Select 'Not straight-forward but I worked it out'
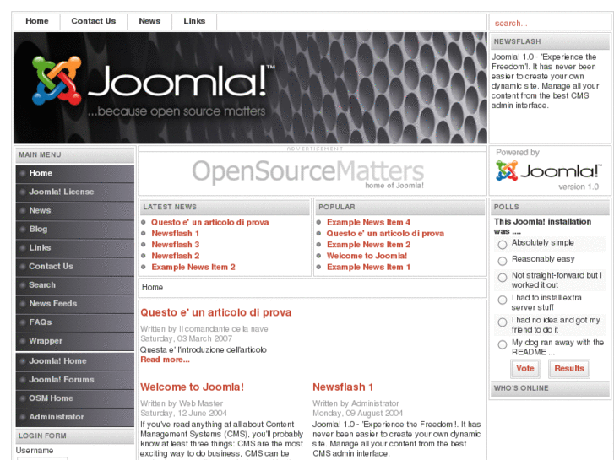 click(x=503, y=278)
